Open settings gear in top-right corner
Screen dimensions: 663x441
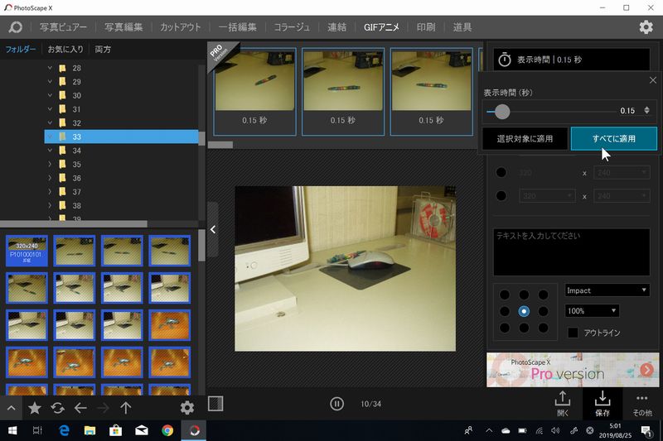click(x=646, y=27)
